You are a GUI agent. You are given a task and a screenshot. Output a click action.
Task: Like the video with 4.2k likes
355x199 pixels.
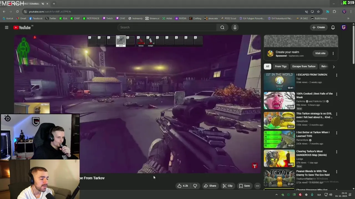pos(182,186)
